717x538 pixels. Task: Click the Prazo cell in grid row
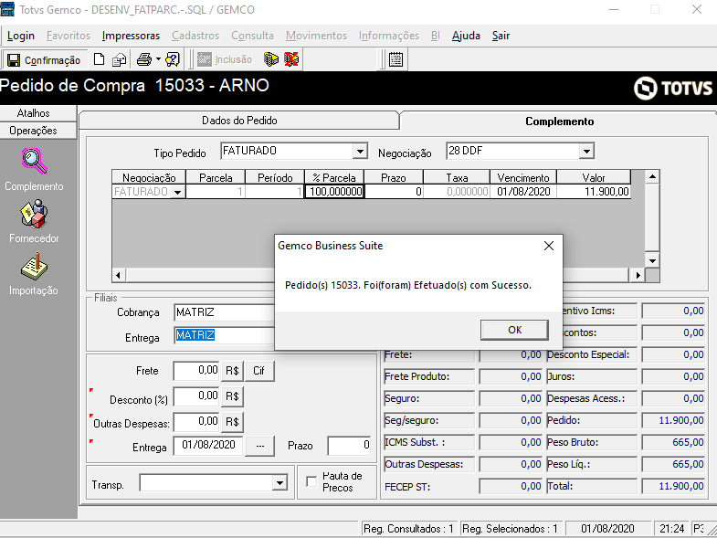pos(394,192)
